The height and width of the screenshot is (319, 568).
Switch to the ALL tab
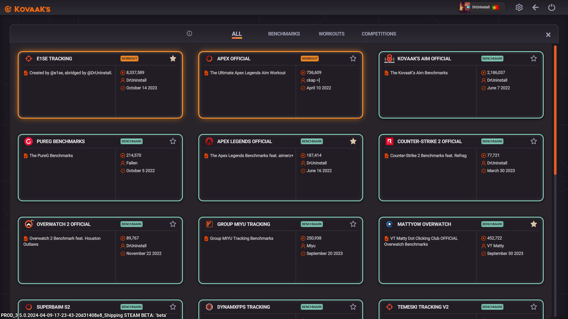pyautogui.click(x=236, y=34)
